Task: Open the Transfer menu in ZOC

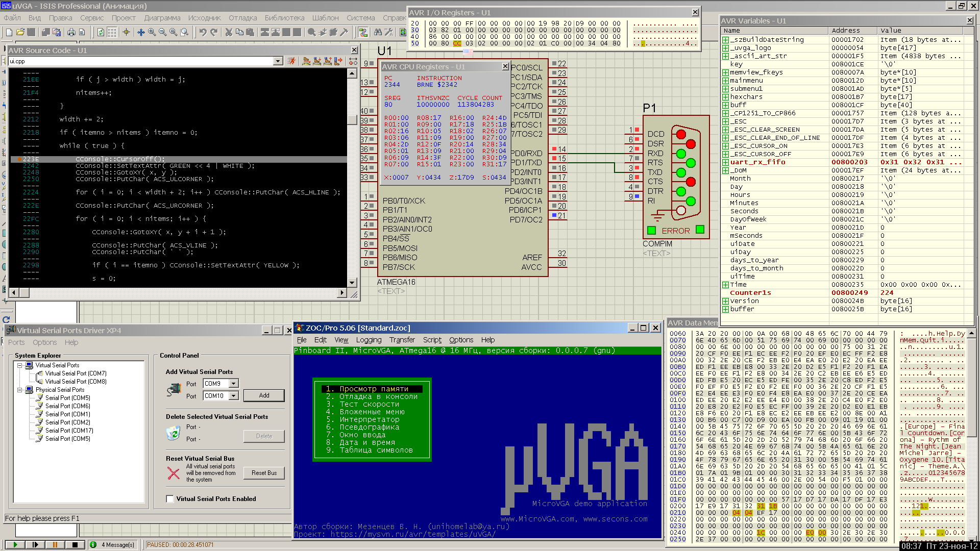Action: pyautogui.click(x=402, y=340)
